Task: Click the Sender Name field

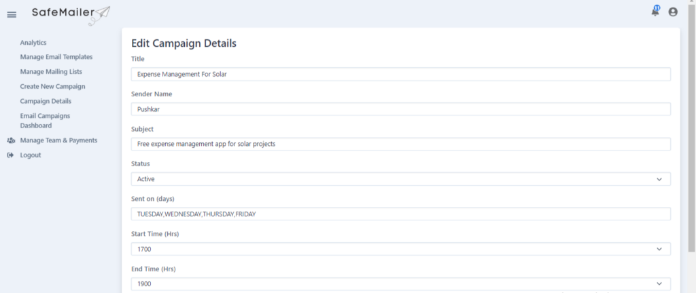Action: point(401,109)
